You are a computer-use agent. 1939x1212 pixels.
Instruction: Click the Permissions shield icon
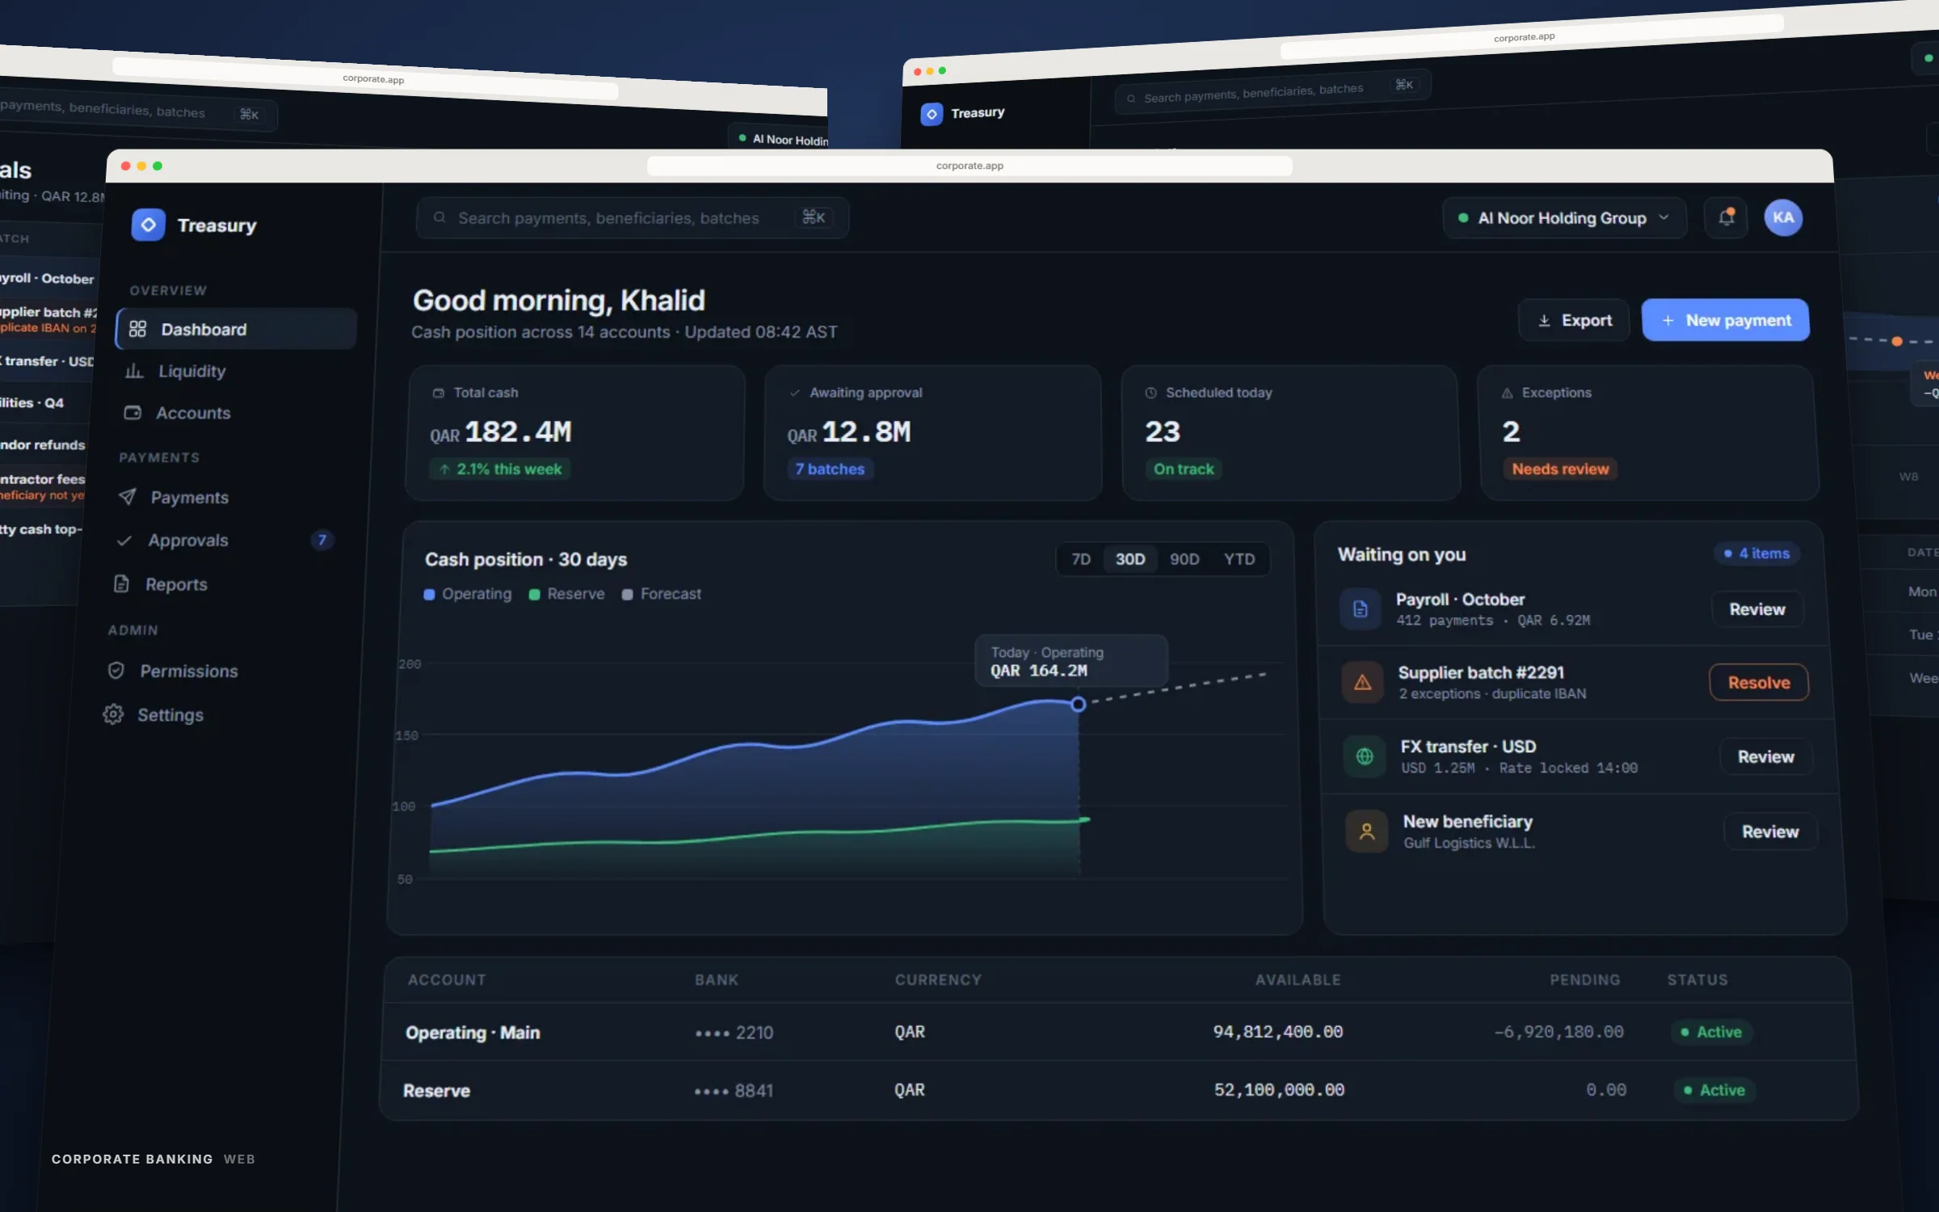[116, 670]
